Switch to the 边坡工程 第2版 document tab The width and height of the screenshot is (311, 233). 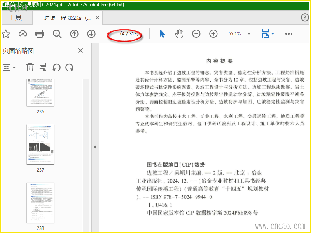tap(67, 18)
